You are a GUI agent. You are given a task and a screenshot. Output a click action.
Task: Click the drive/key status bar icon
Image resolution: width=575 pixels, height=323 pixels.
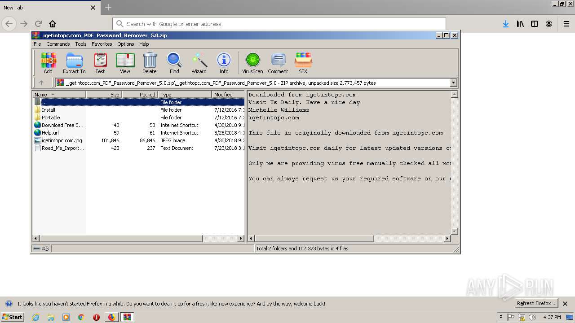[41, 249]
